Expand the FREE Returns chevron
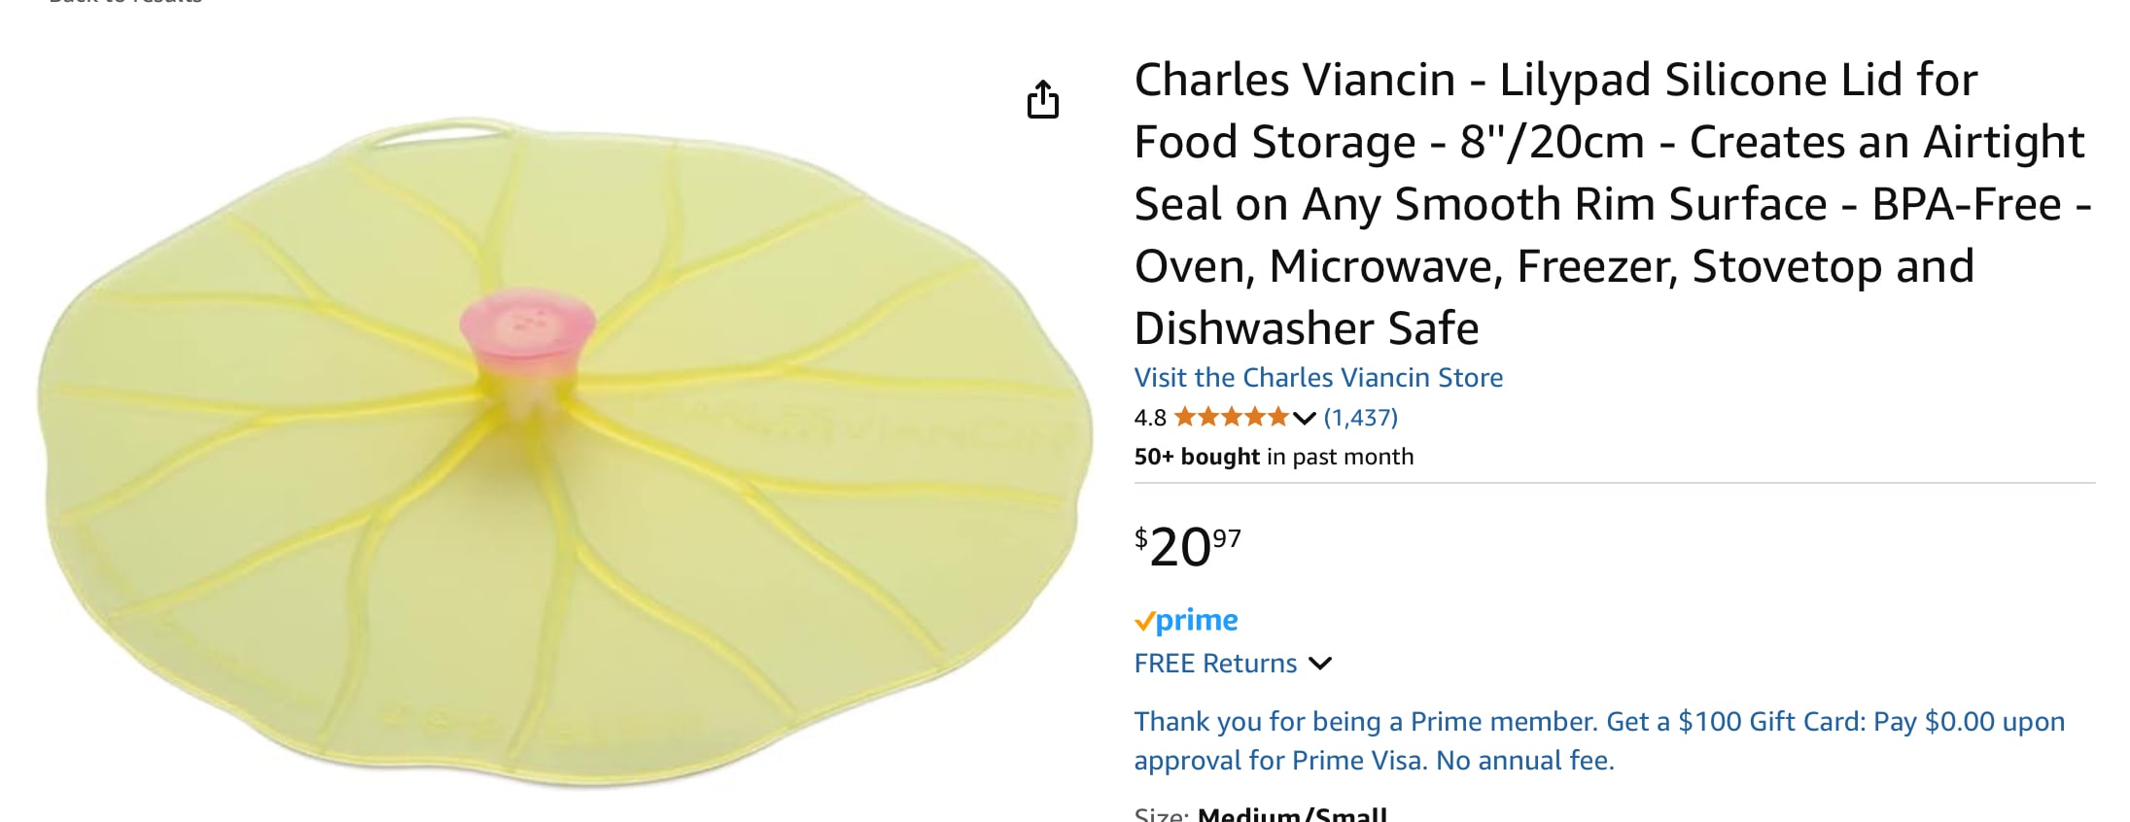2130x822 pixels. click(x=1319, y=664)
